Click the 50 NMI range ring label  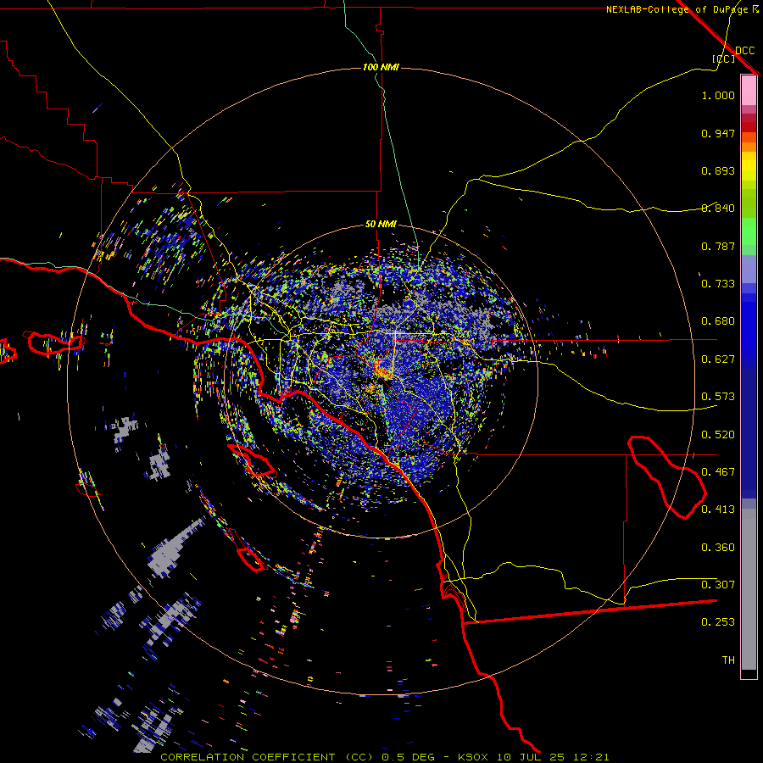pos(381,224)
